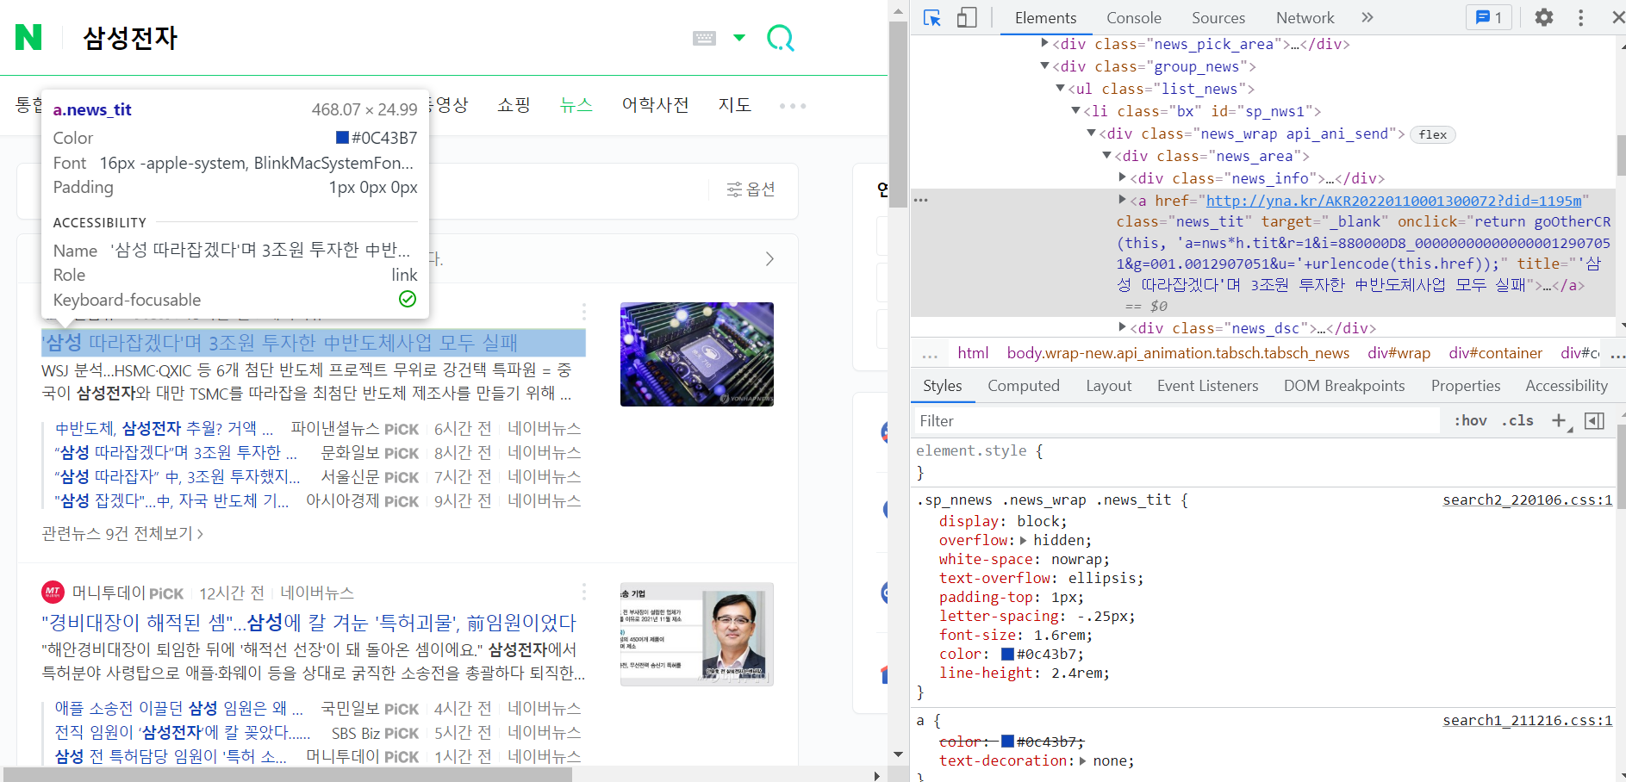The image size is (1626, 782).
Task: Open related article 中반도체, 삼성전자 추월?
Action: point(164,428)
